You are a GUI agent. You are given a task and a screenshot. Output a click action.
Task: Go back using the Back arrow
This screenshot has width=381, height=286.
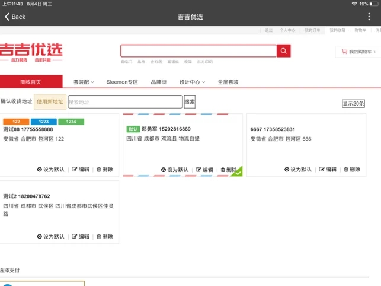pyautogui.click(x=15, y=17)
